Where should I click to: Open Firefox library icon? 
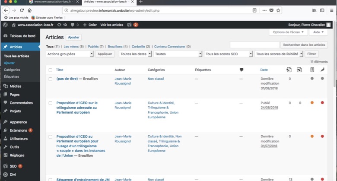[x=314, y=10]
